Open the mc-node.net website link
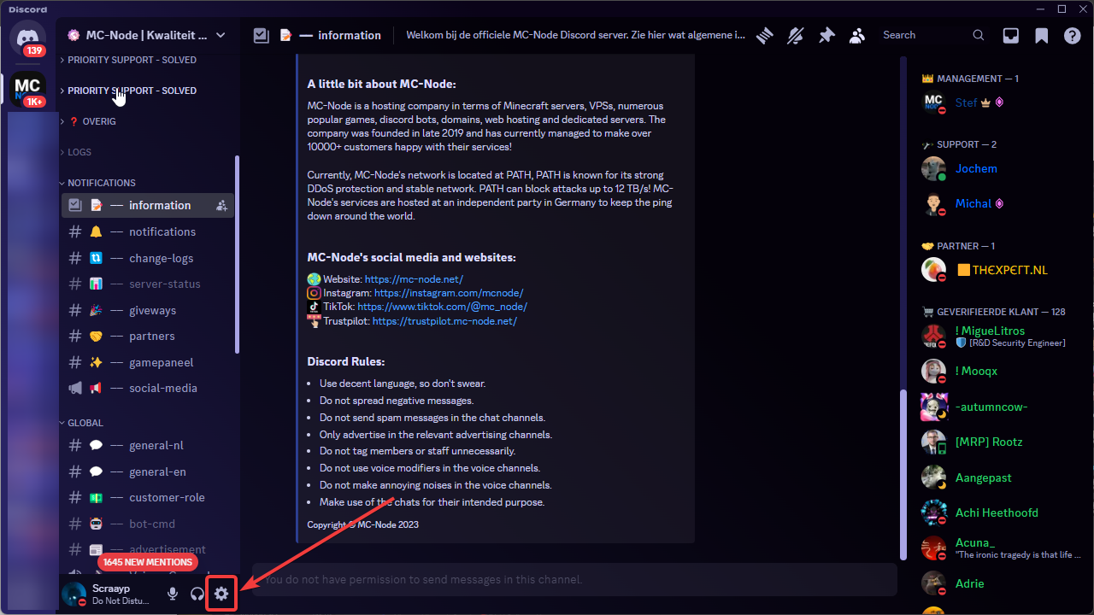1094x615 pixels. point(414,279)
